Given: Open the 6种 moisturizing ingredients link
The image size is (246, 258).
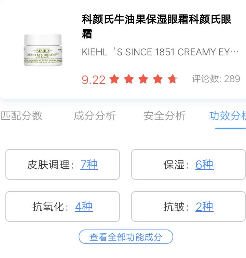Looking at the screenshot, I should click(204, 165).
